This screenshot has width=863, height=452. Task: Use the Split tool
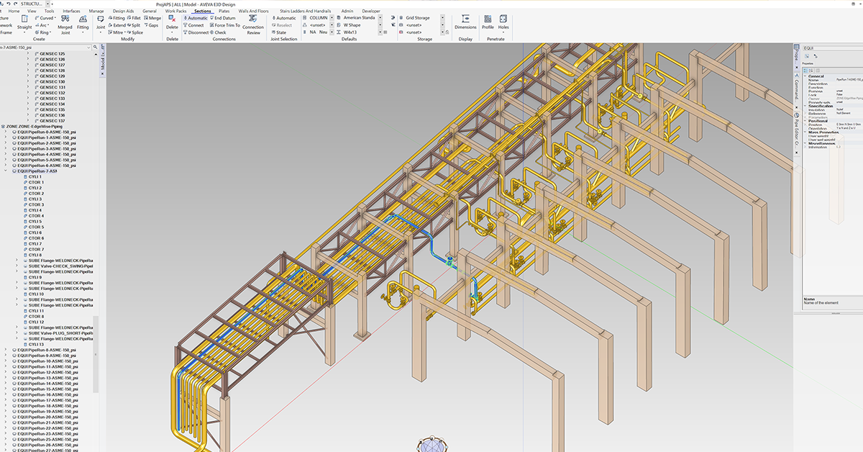click(x=134, y=25)
